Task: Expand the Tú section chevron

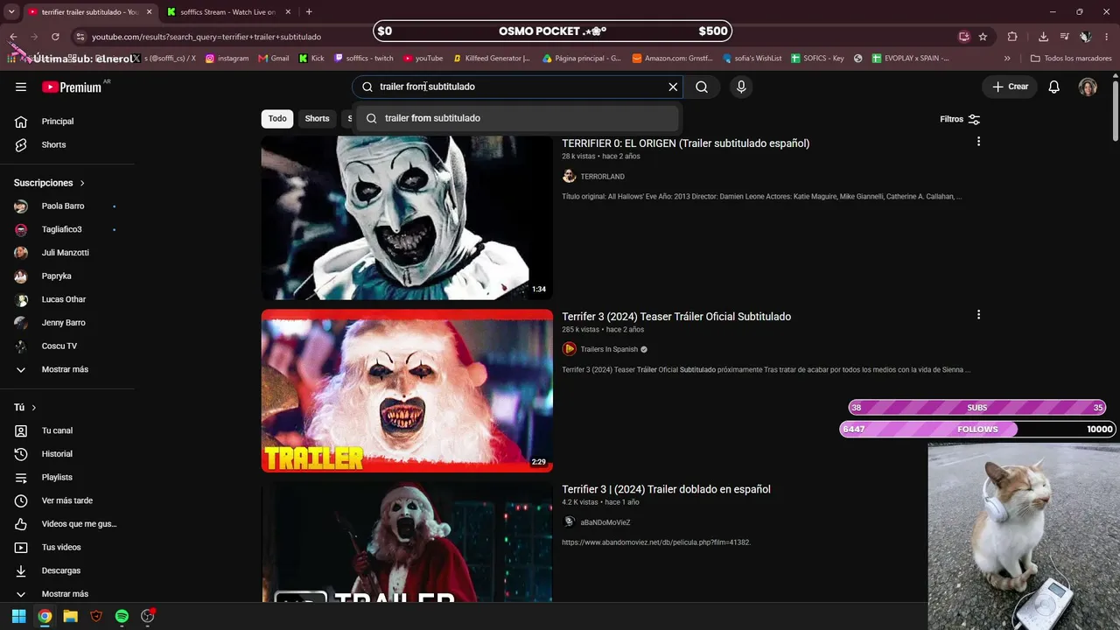Action: coord(34,408)
